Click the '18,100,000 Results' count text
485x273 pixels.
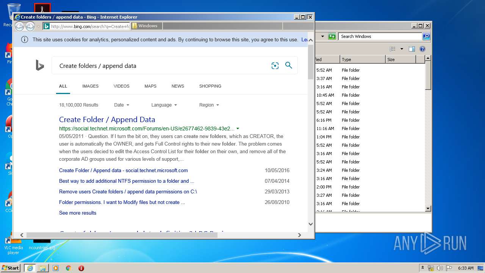point(79,105)
